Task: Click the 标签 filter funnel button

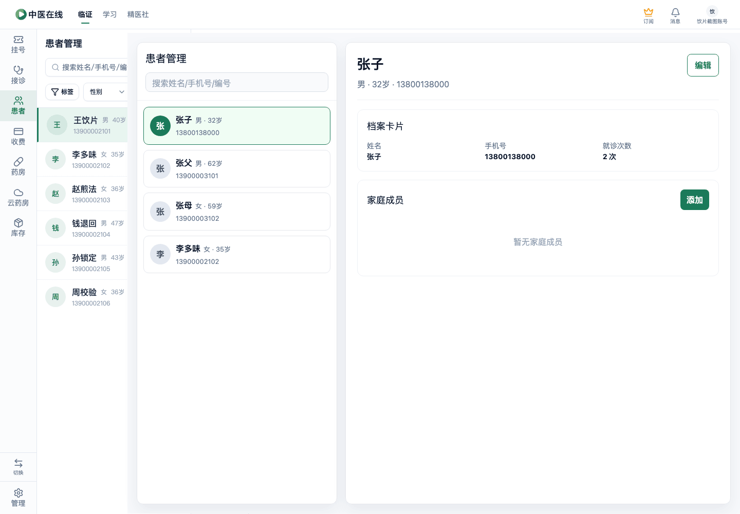Action: 62,92
